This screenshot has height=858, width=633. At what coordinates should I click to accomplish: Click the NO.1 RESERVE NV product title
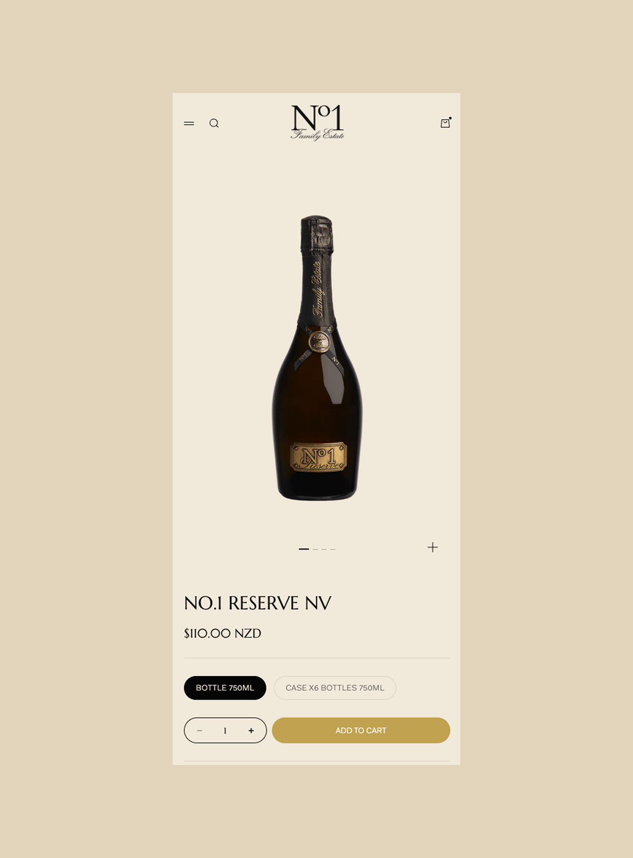(x=258, y=603)
